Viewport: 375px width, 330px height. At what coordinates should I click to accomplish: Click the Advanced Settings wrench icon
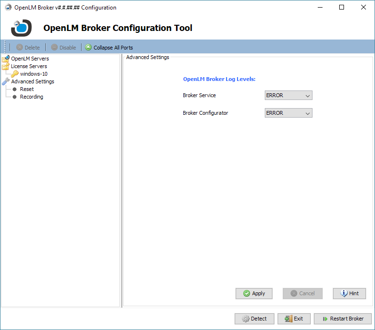pos(6,81)
